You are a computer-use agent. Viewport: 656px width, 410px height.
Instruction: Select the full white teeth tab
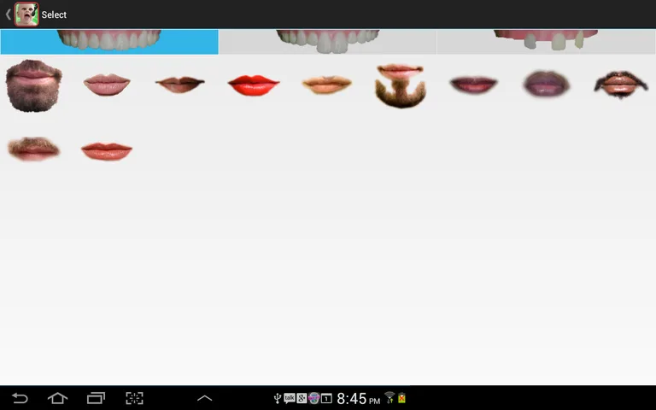109,42
